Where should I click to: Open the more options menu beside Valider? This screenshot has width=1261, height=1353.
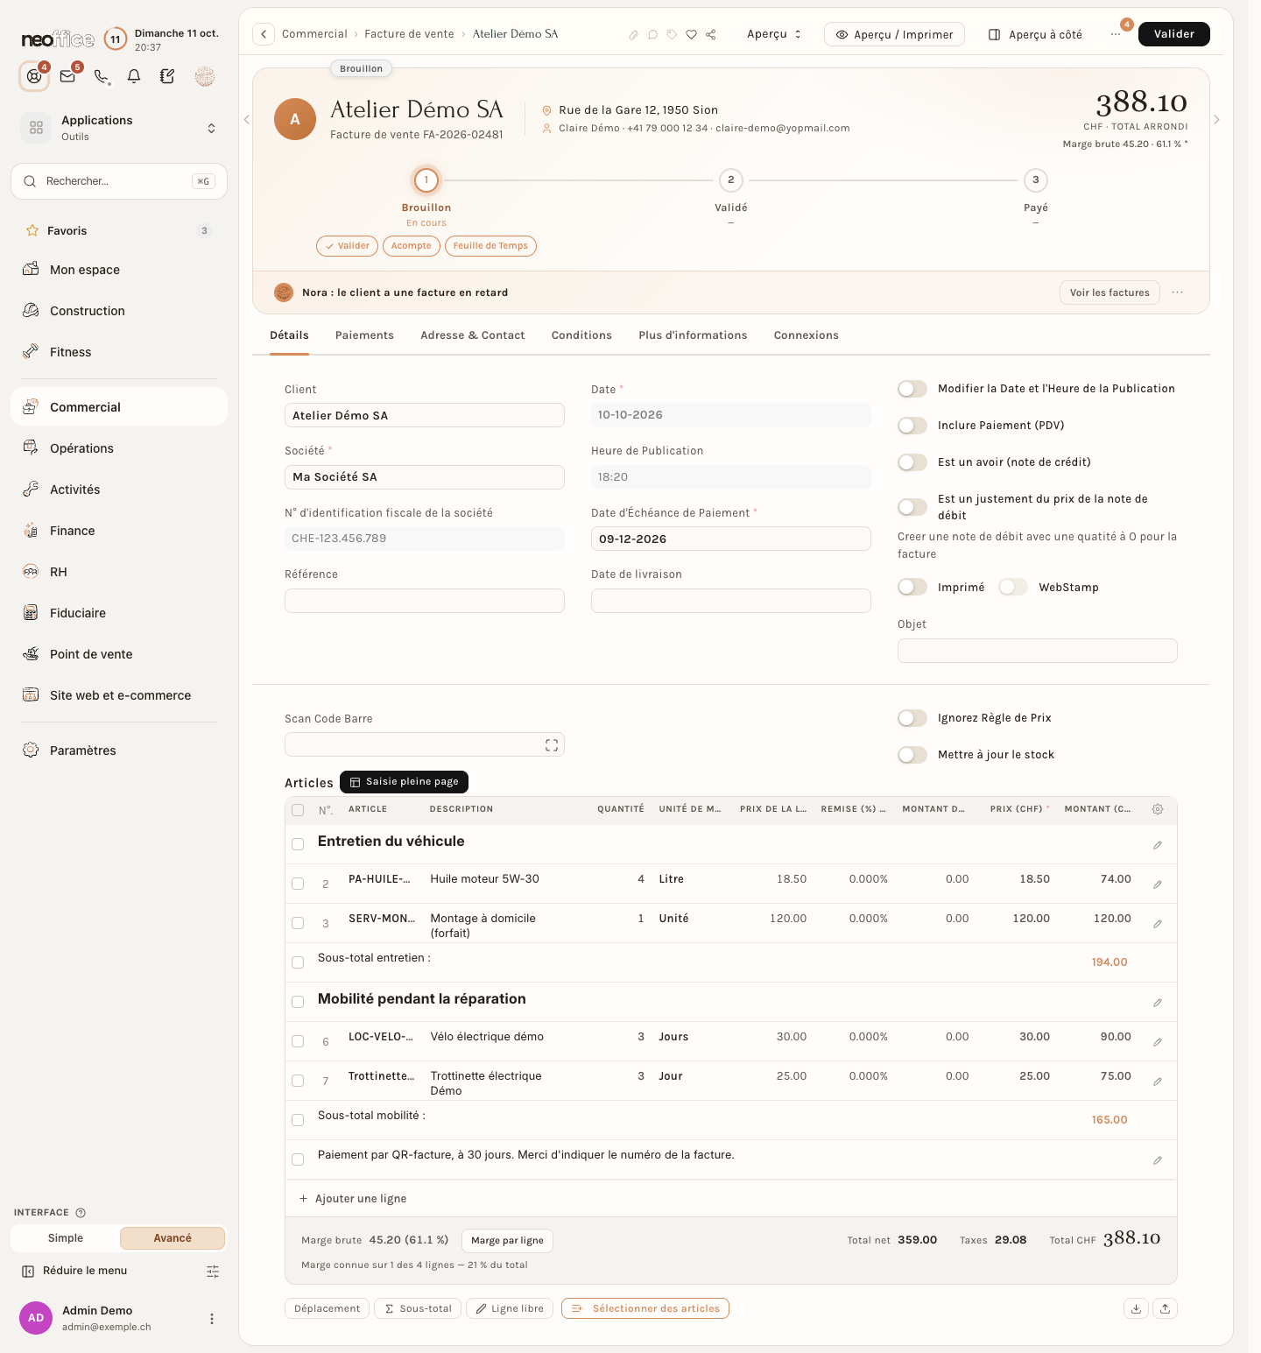1116,34
